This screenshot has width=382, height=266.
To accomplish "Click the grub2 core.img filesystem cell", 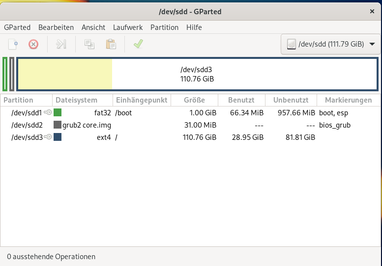I will [x=87, y=125].
